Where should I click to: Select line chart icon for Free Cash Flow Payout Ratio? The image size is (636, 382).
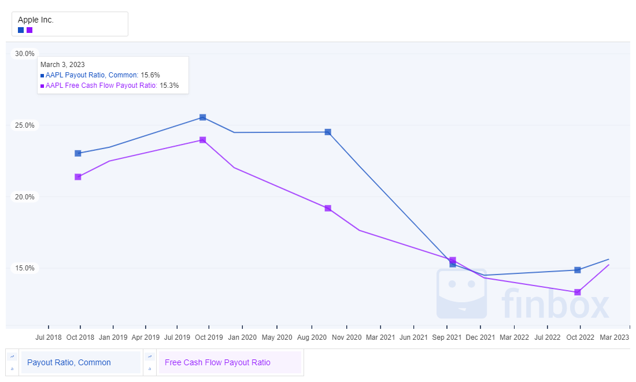tap(150, 357)
